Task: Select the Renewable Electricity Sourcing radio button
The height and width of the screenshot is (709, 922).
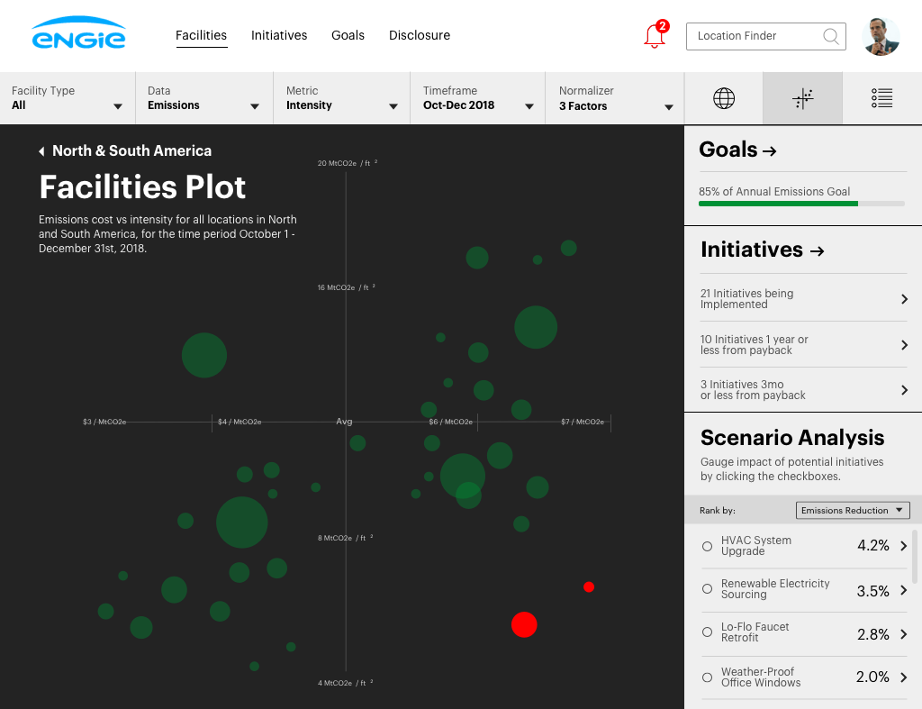Action: click(x=708, y=589)
